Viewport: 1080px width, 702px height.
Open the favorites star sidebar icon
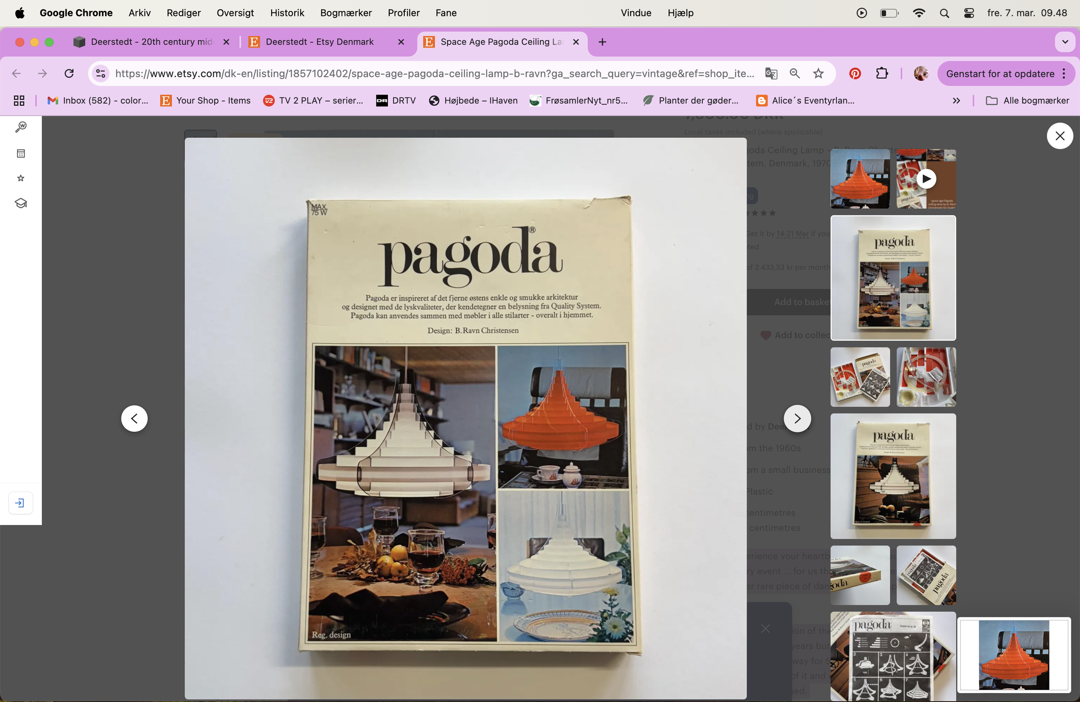point(21,178)
